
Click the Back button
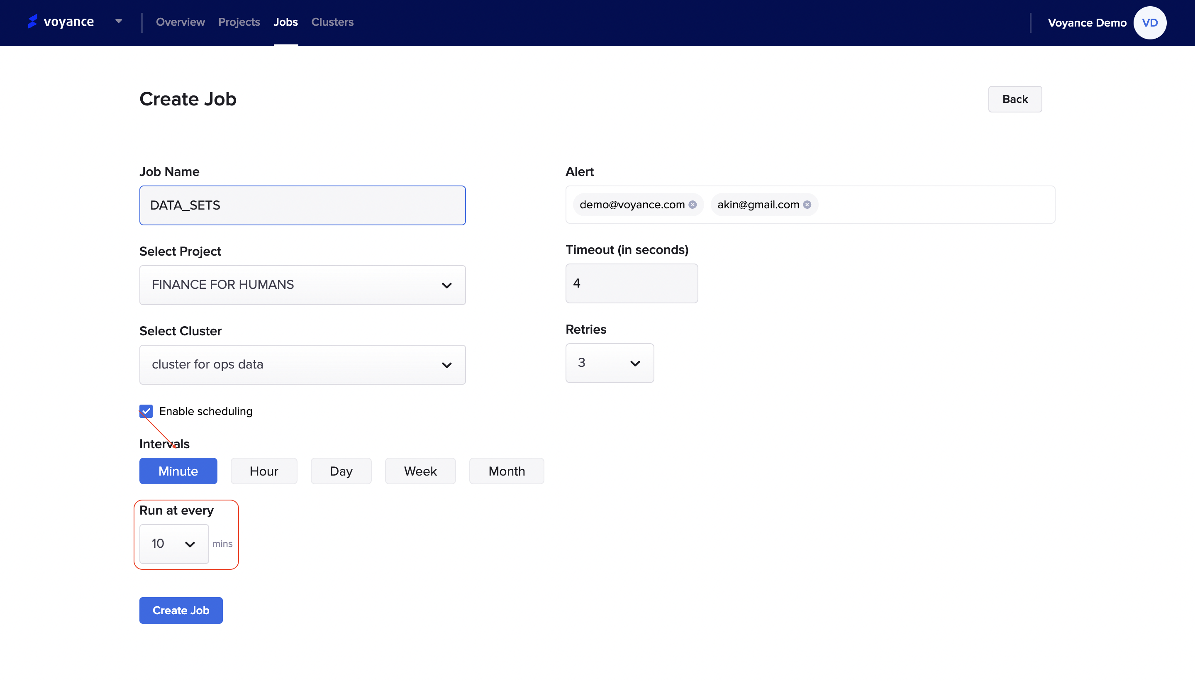1015,99
